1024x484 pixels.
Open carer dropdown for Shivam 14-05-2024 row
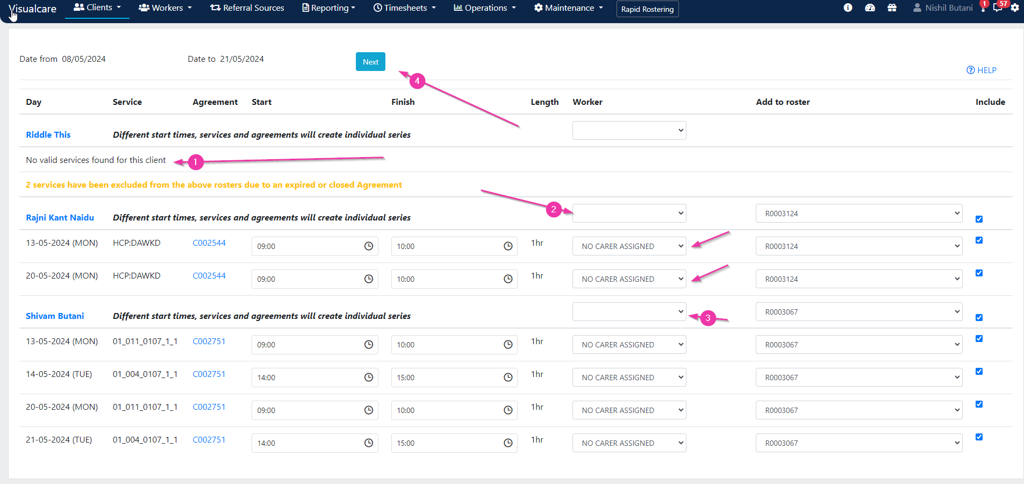629,378
